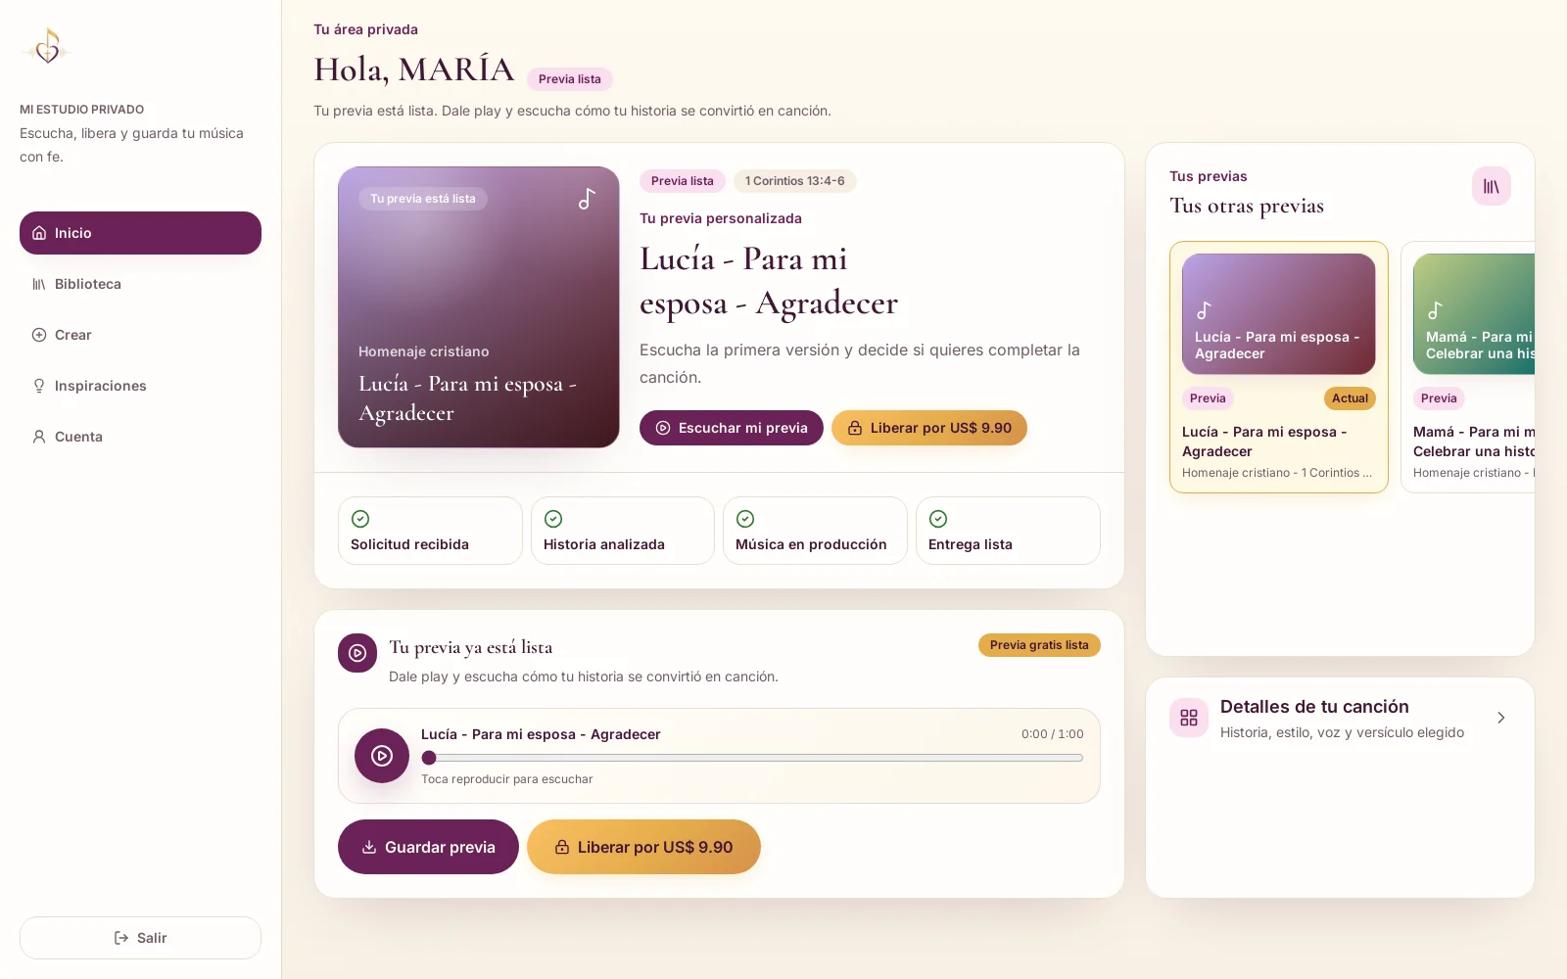Play the Lucía preview in audio player
Viewport: 1567px width, 979px height.
coord(382,756)
